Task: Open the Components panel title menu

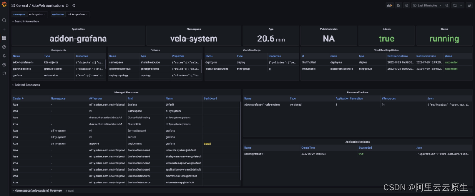Action: pos(59,50)
